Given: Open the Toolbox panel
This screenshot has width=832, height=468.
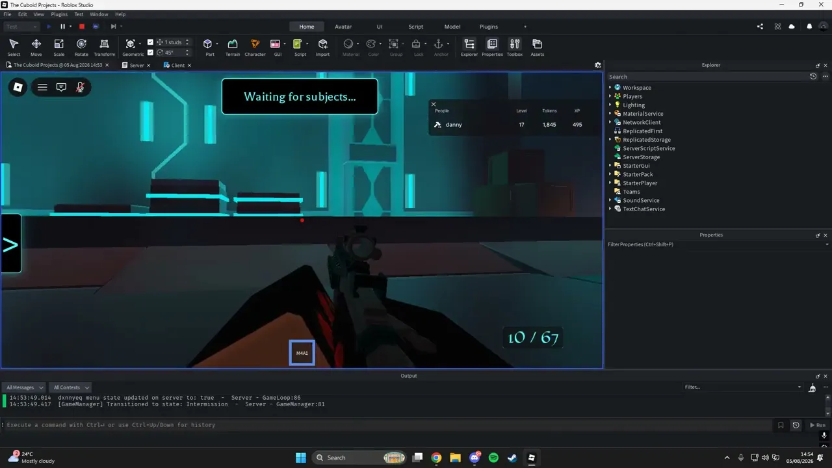Looking at the screenshot, I should [x=515, y=47].
